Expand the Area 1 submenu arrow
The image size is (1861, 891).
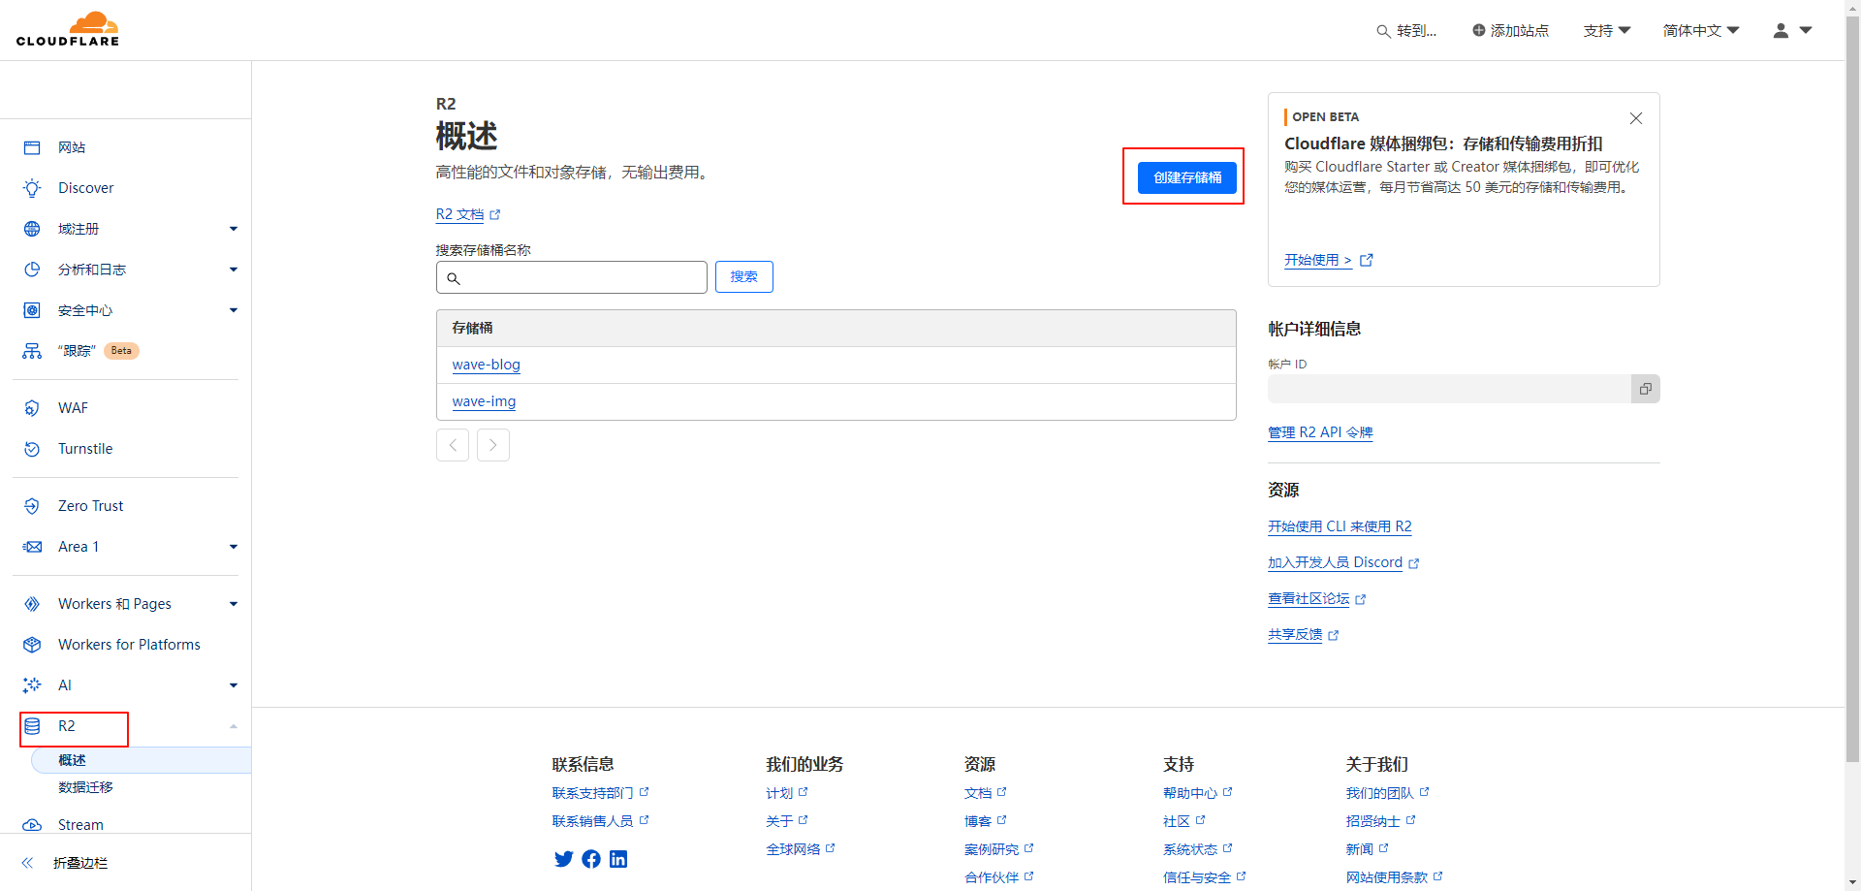(234, 547)
